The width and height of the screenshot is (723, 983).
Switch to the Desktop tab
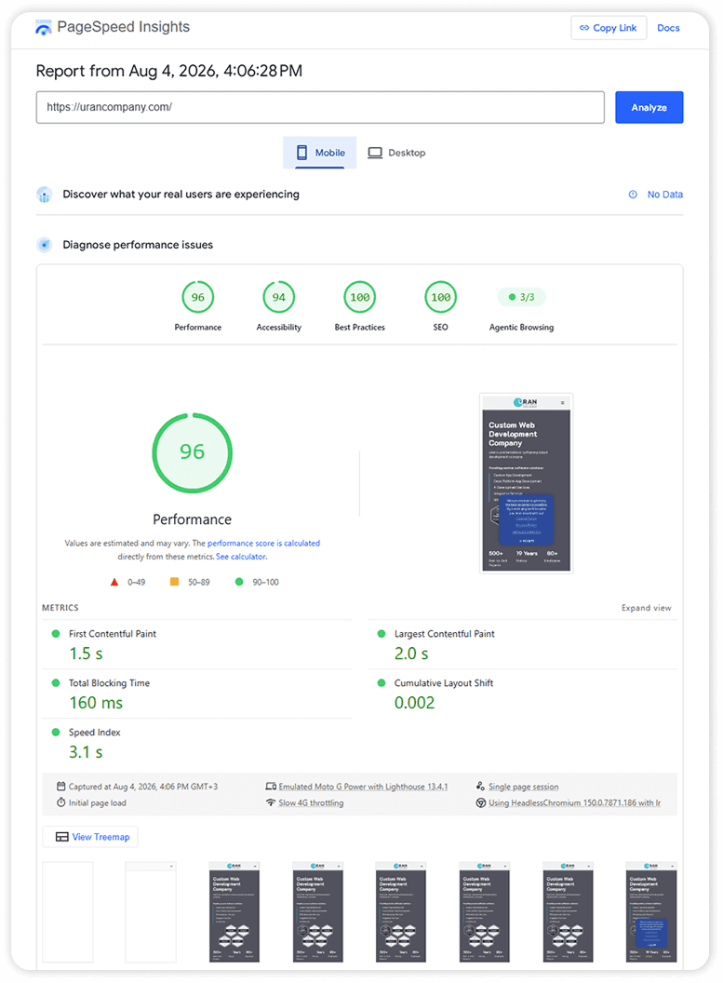(396, 153)
